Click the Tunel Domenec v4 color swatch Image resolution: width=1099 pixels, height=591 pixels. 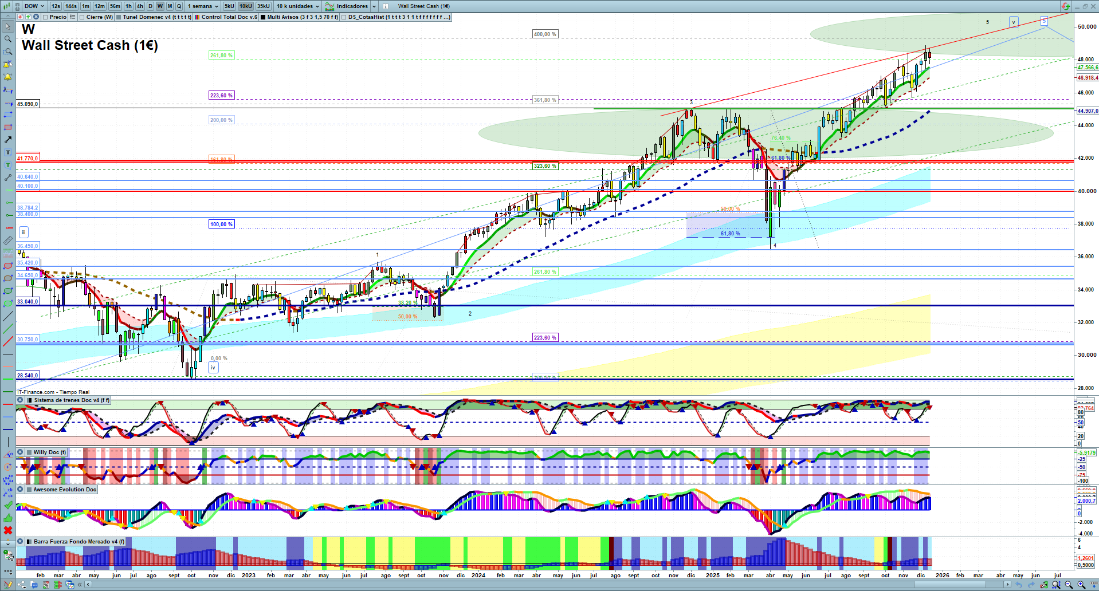[119, 17]
